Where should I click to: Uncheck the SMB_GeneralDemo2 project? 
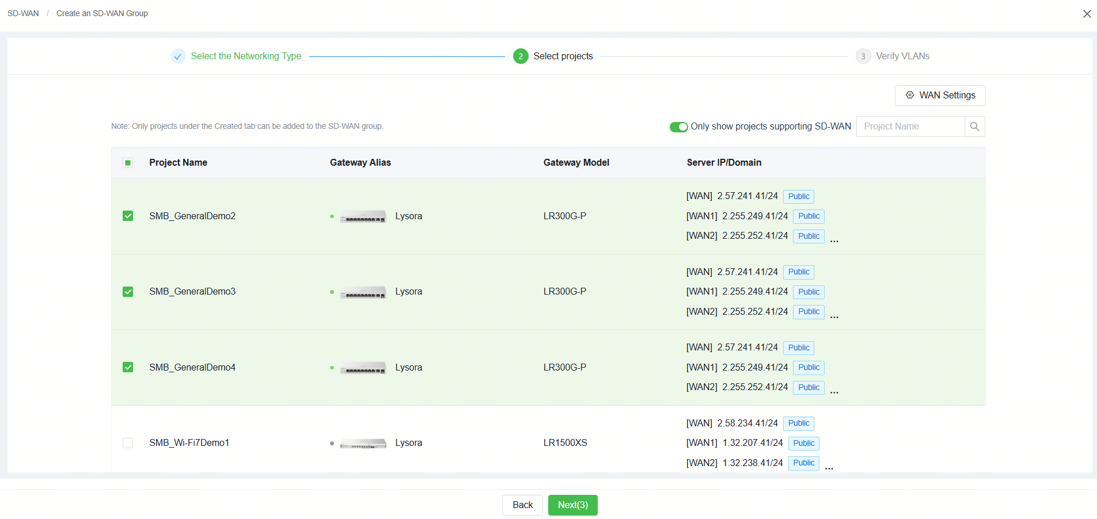click(x=128, y=216)
